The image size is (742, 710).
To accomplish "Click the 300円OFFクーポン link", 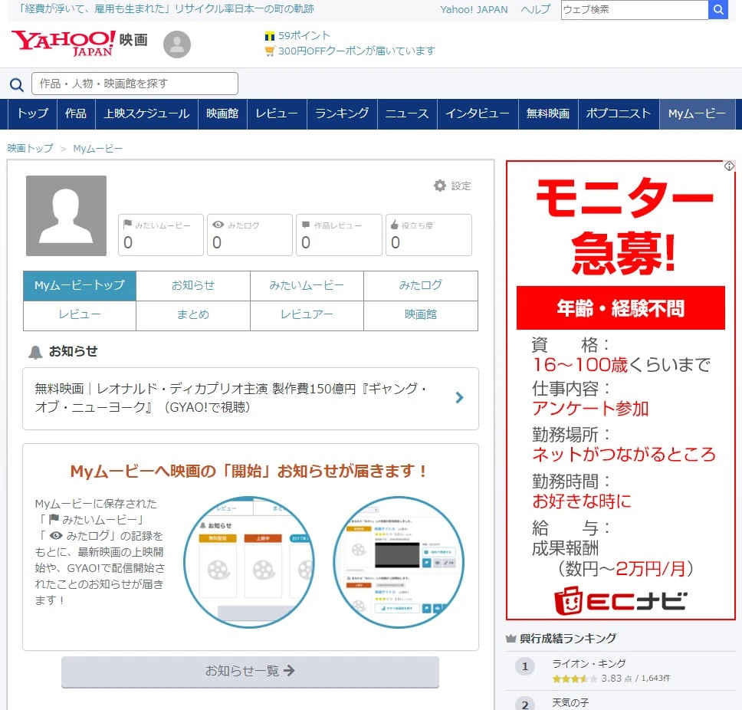I will tap(356, 51).
